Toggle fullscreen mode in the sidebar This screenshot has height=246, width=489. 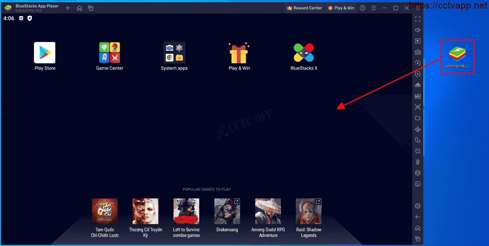click(x=417, y=19)
